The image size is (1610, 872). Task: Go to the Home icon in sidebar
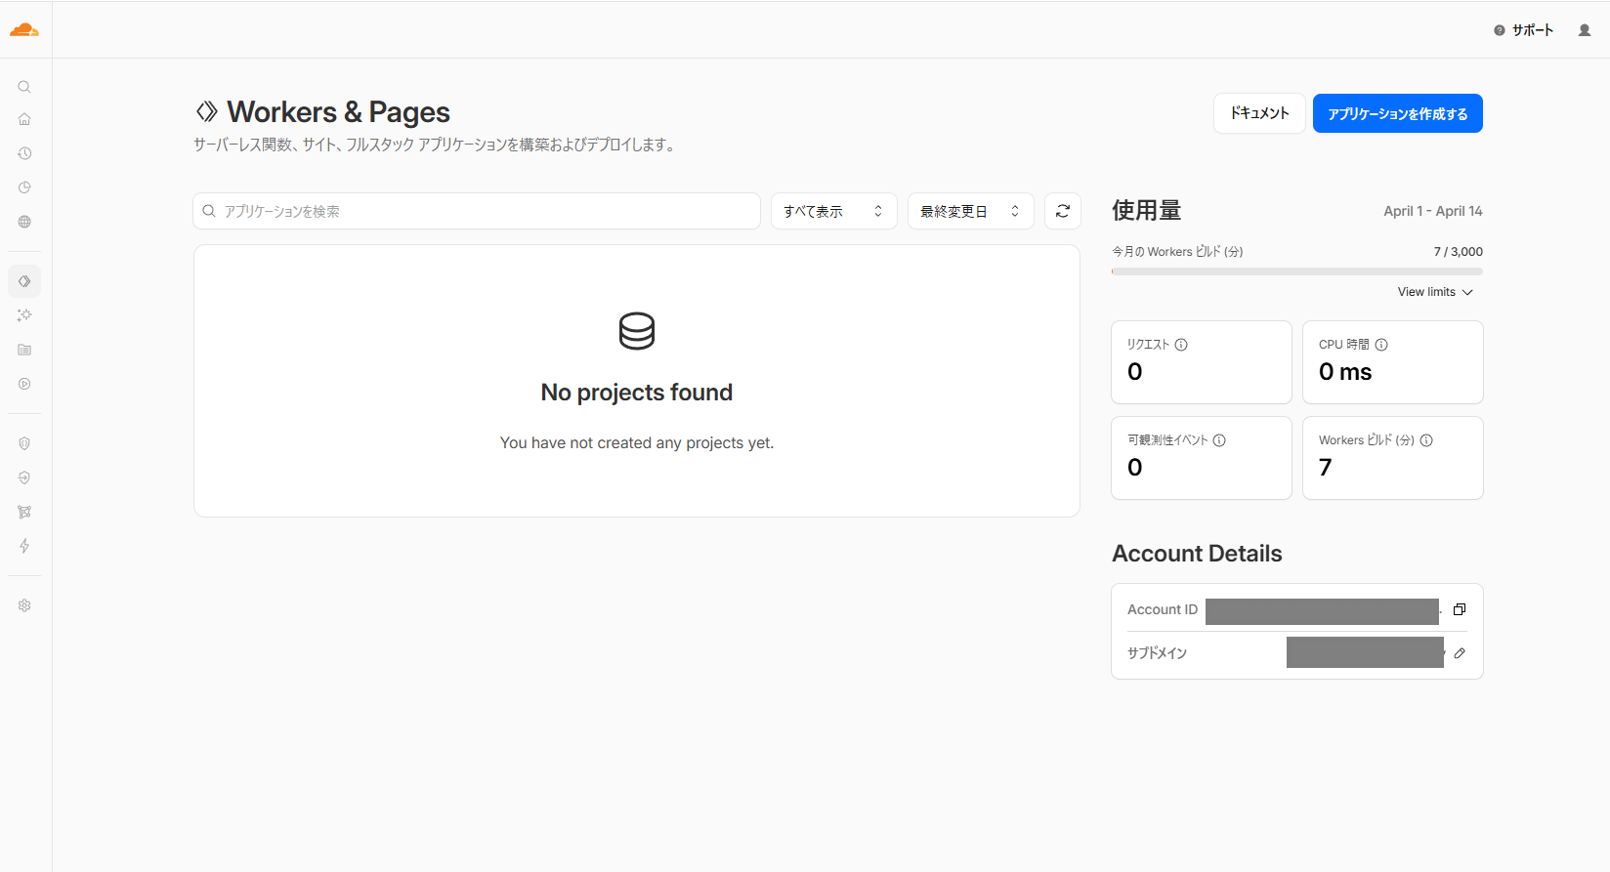[24, 119]
